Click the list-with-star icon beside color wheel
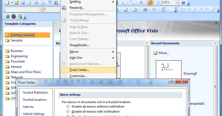Image resolution: width=222 pixels, height=116 pixels. [20, 16]
